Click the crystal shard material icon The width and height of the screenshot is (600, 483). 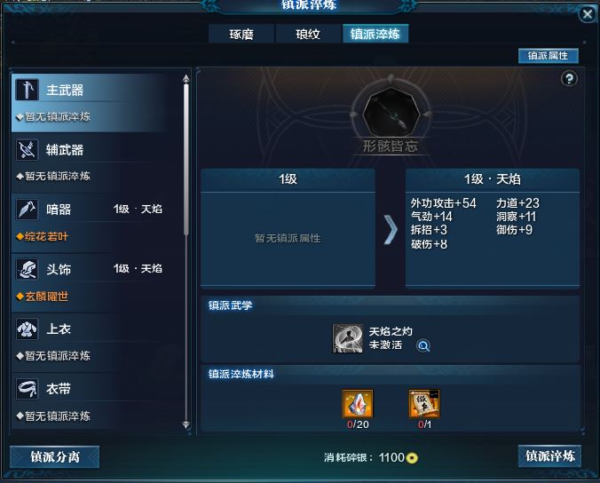358,404
